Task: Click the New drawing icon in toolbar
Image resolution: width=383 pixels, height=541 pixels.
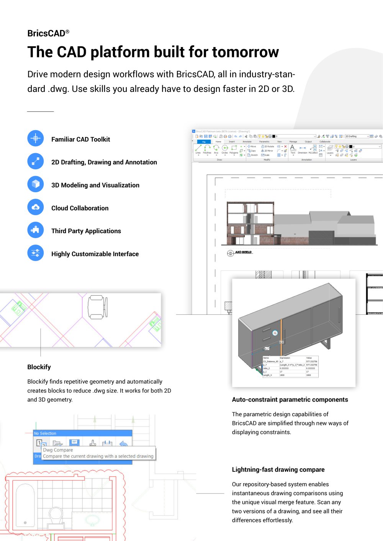Action: point(197,136)
